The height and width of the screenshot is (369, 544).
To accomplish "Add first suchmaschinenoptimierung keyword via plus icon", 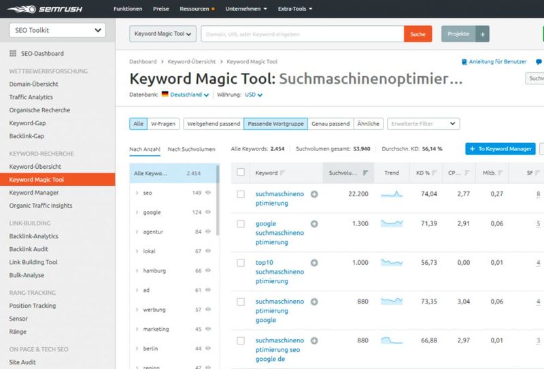I will click(314, 194).
